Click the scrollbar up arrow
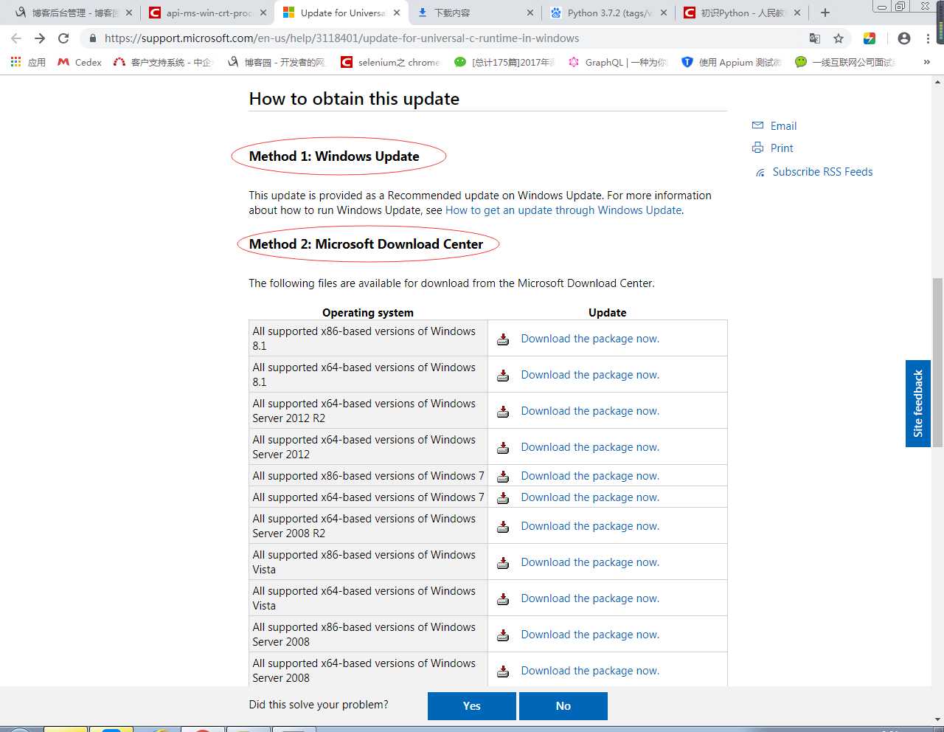Image resolution: width=944 pixels, height=732 pixels. 937,81
